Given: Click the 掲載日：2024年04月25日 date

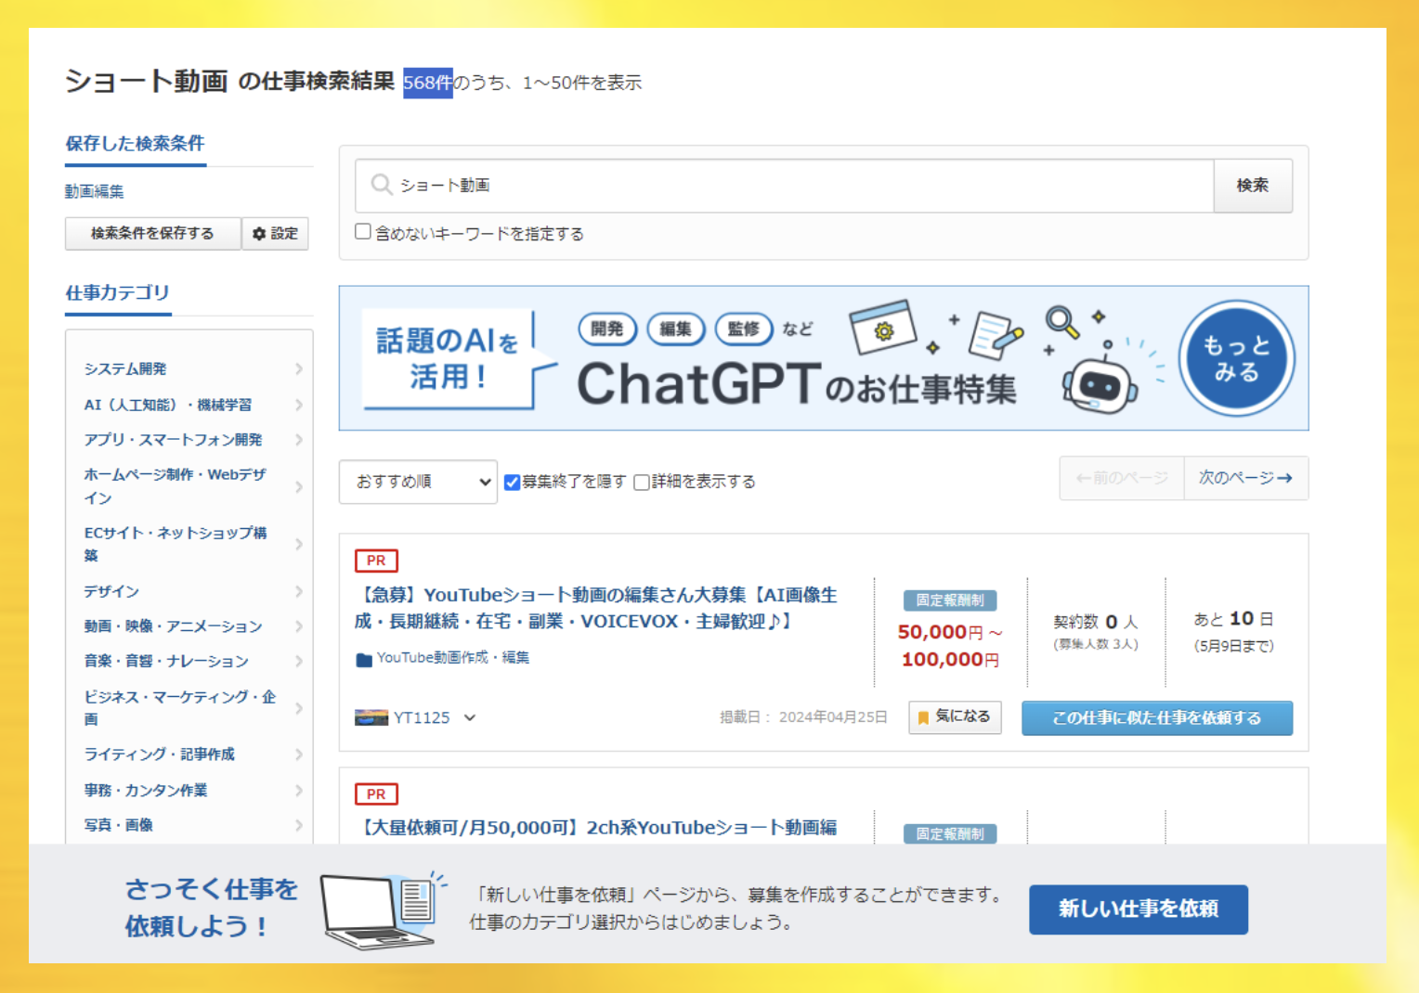Looking at the screenshot, I should click(803, 717).
